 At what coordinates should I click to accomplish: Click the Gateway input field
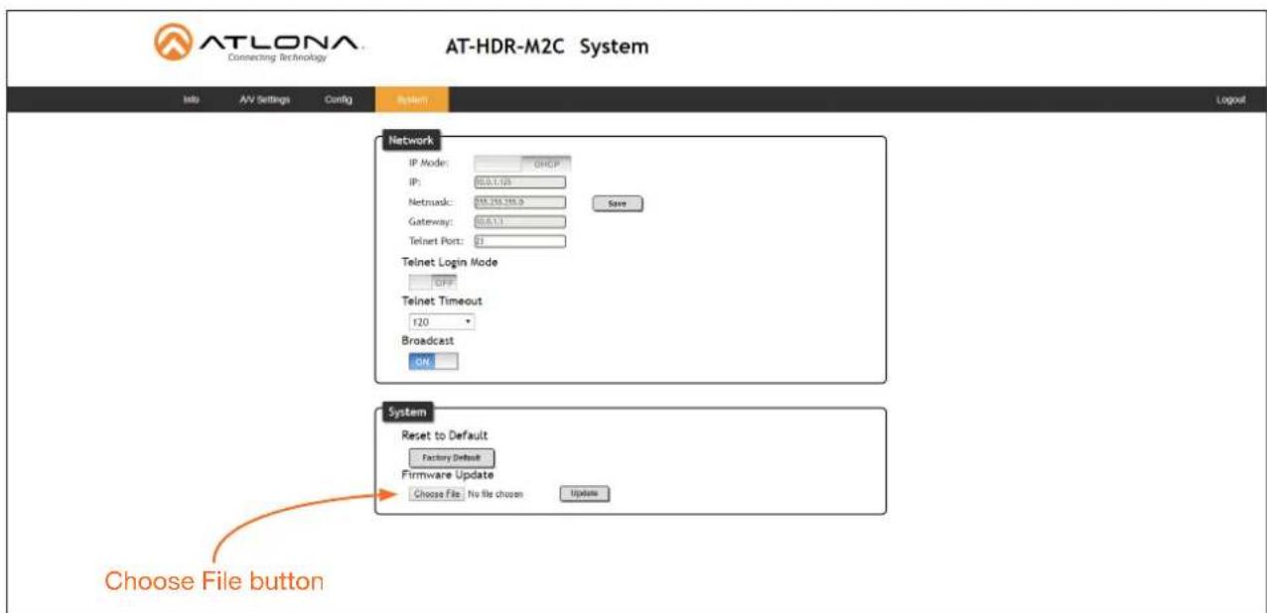click(519, 221)
